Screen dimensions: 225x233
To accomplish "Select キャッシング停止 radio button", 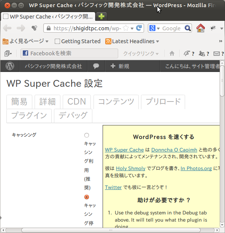I will click(x=87, y=197).
